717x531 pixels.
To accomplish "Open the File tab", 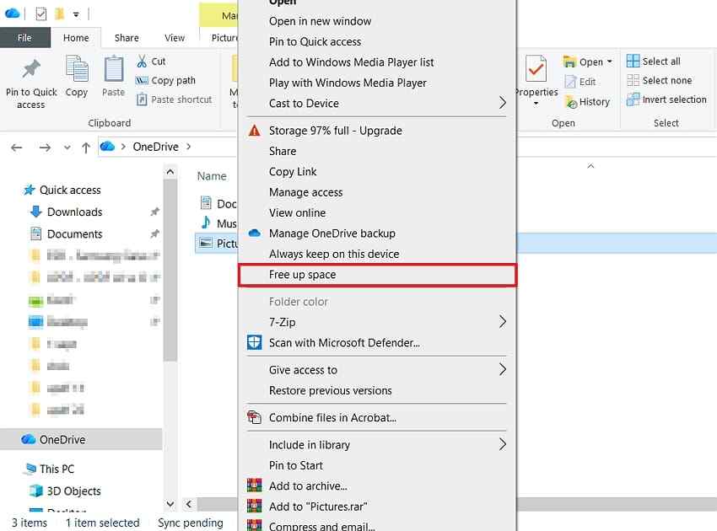I will coord(24,37).
